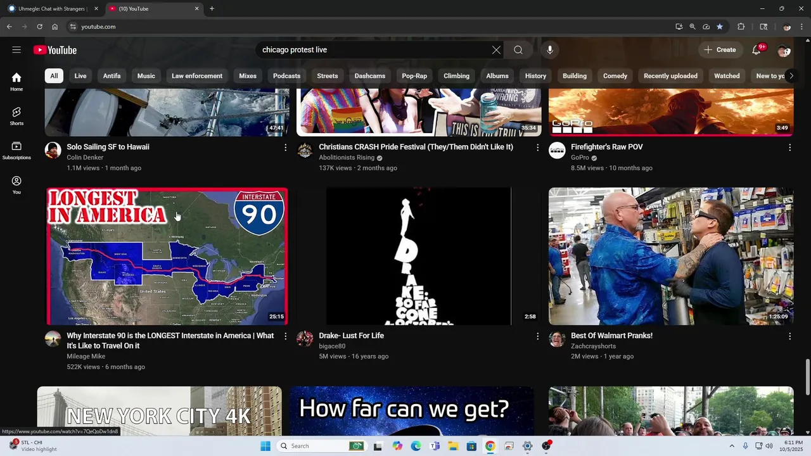Viewport: 811px width, 456px height.
Task: Show hidden system tray icons
Action: pyautogui.click(x=732, y=446)
